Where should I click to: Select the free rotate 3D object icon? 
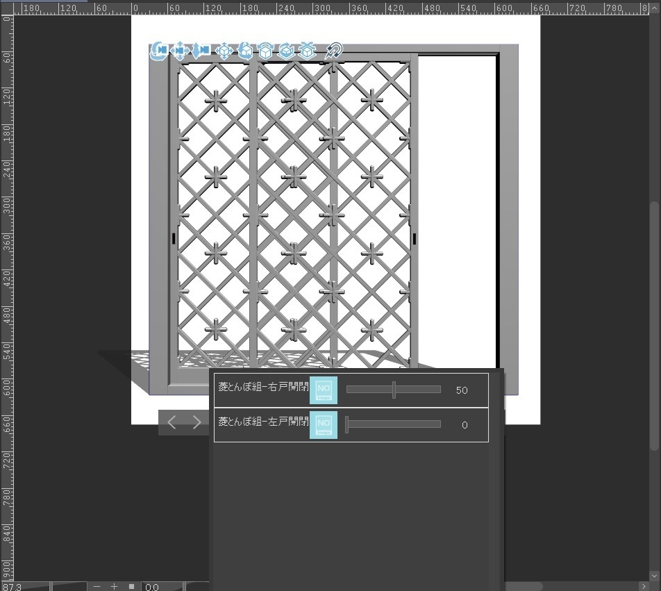[x=245, y=51]
